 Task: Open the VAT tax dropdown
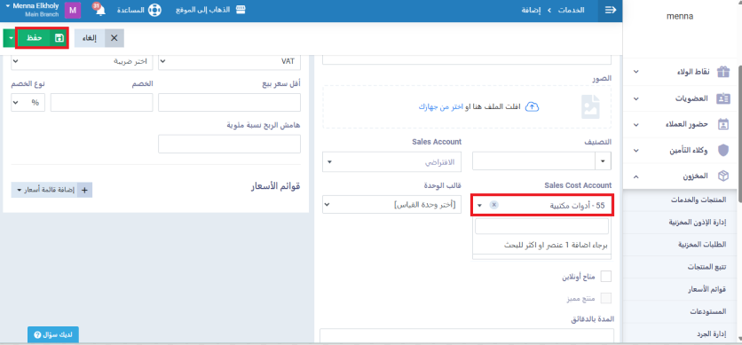[x=229, y=61]
